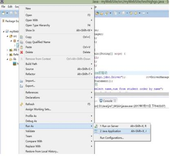Click the Export icon
Image resolution: width=175 pixels, height=156 pixels.
click(x=22, y=86)
